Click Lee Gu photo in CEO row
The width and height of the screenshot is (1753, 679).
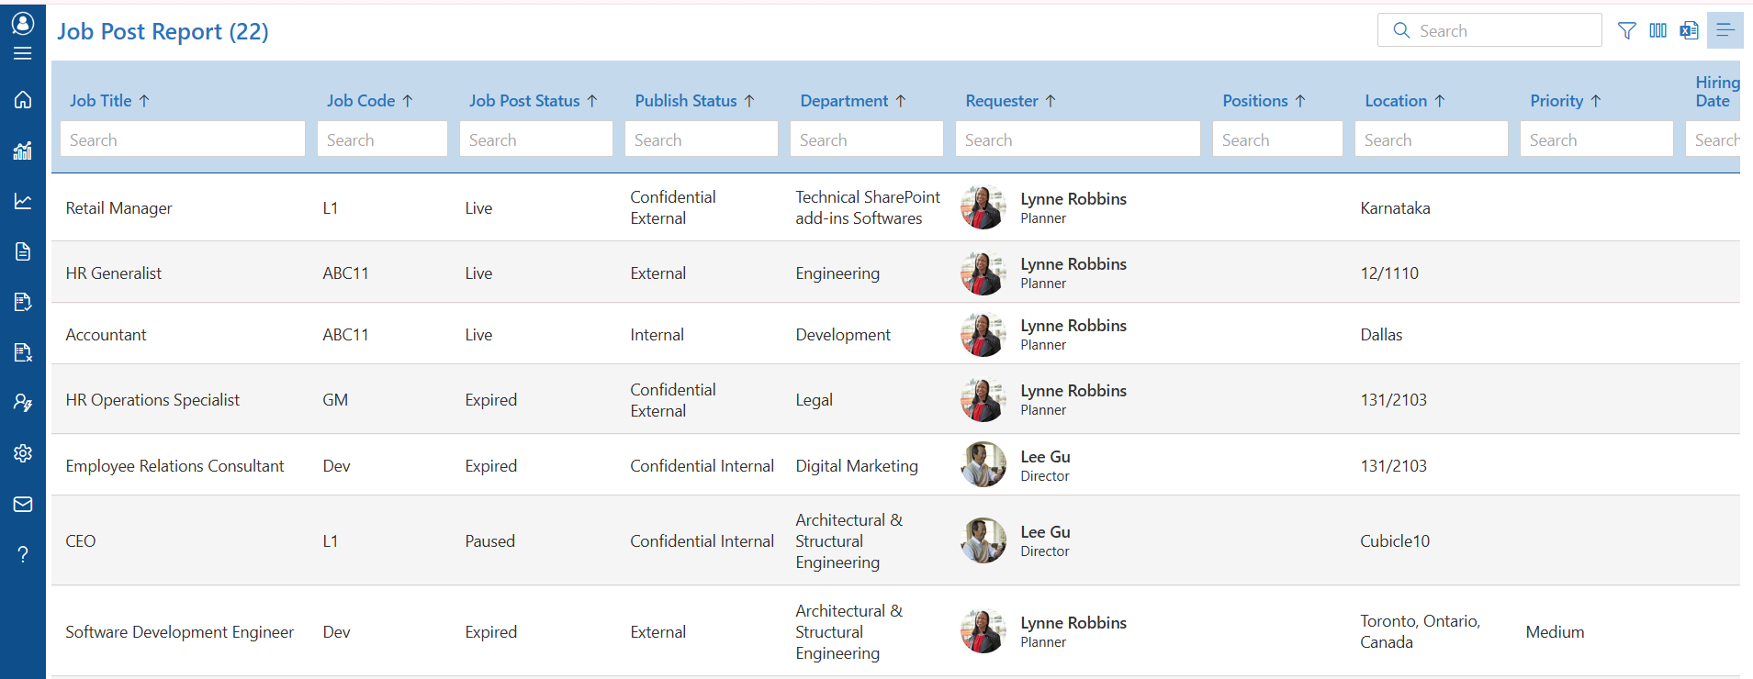[x=983, y=540]
